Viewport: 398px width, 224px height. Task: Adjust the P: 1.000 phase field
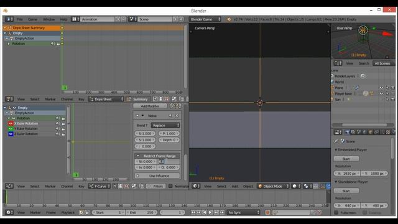click(x=169, y=134)
